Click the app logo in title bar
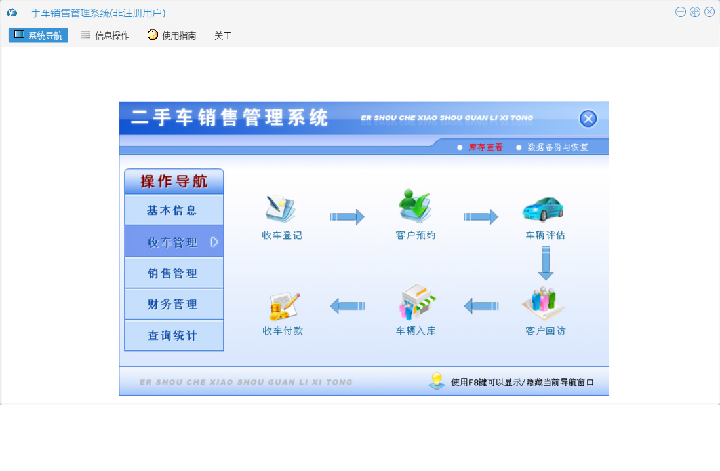This screenshot has height=471, width=720. [12, 12]
